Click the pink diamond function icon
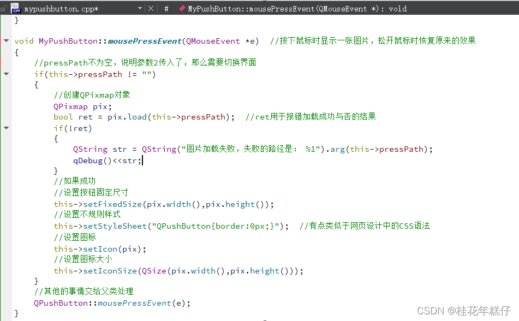Viewport: 519px width, 321px height. click(x=182, y=9)
